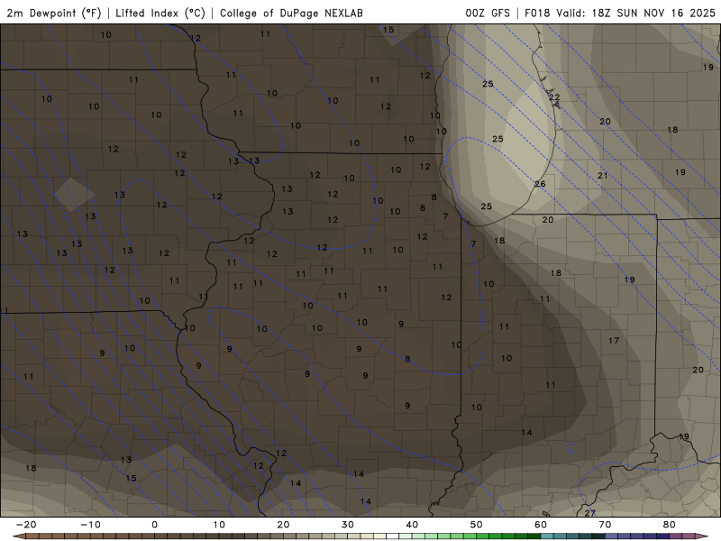The height and width of the screenshot is (541, 721).
Task: Click the "21" dewpoint value on map
Action: pos(602,175)
